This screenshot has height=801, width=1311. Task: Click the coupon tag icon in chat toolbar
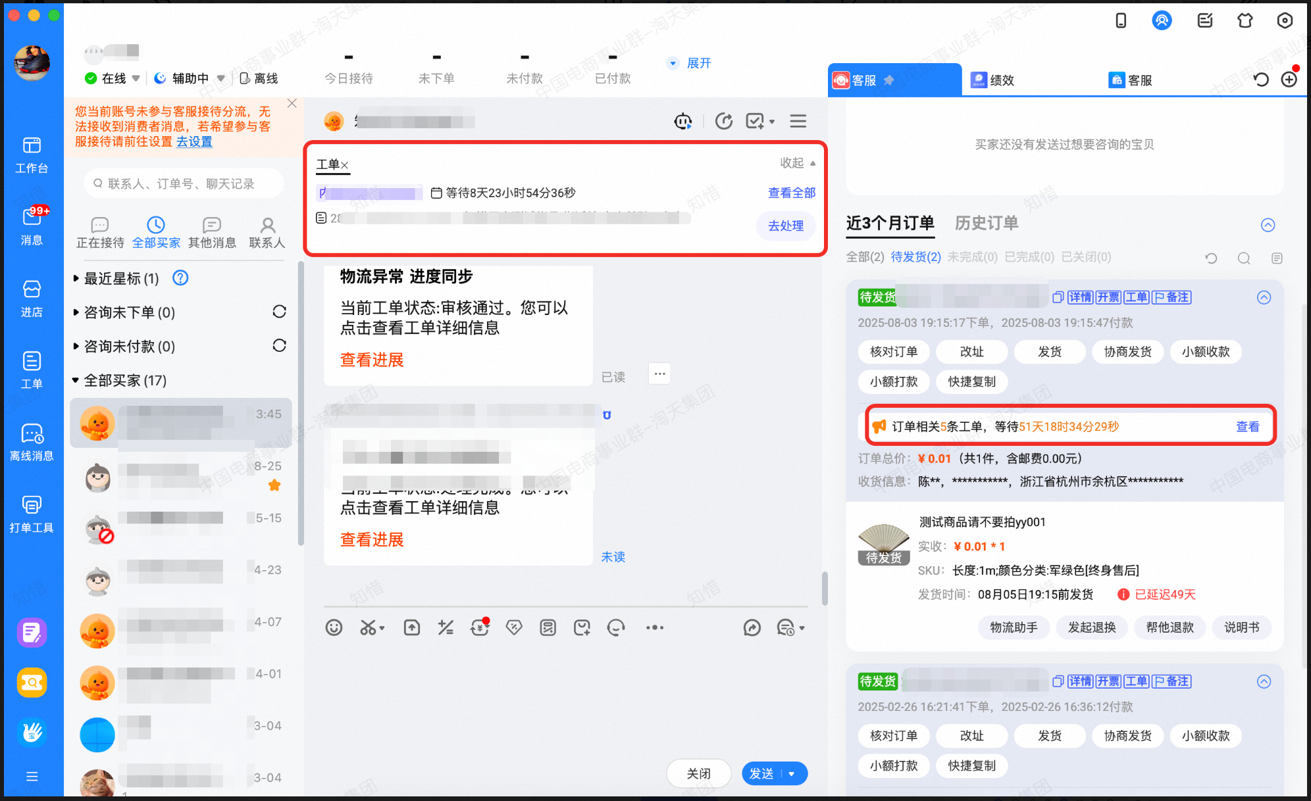click(x=514, y=627)
